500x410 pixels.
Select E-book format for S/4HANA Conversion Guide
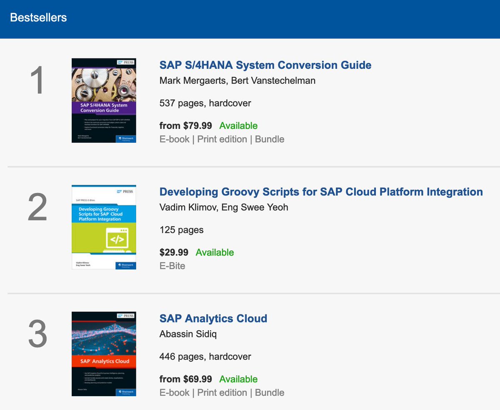coord(174,139)
